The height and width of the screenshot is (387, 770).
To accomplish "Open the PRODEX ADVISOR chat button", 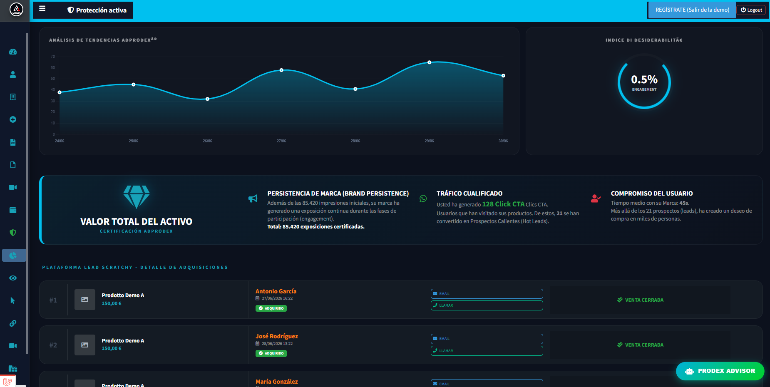I will tap(720, 371).
